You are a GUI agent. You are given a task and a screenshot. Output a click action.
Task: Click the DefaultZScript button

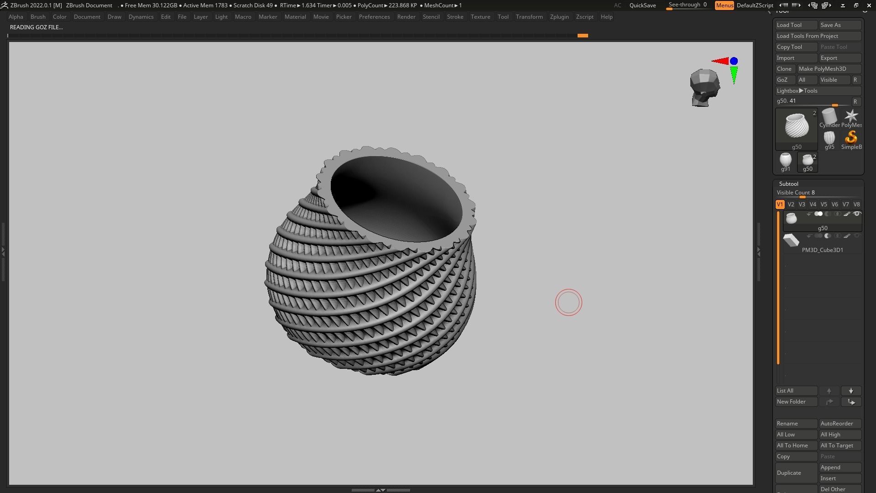click(755, 5)
